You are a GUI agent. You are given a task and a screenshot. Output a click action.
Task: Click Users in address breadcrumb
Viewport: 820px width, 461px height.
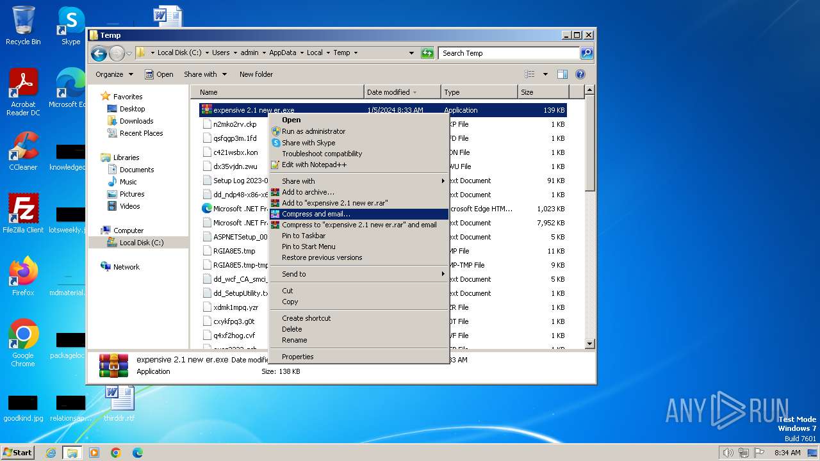click(221, 53)
